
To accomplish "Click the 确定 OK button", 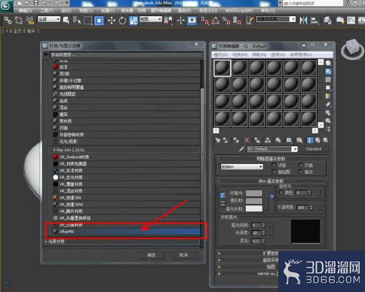I will (152, 255).
